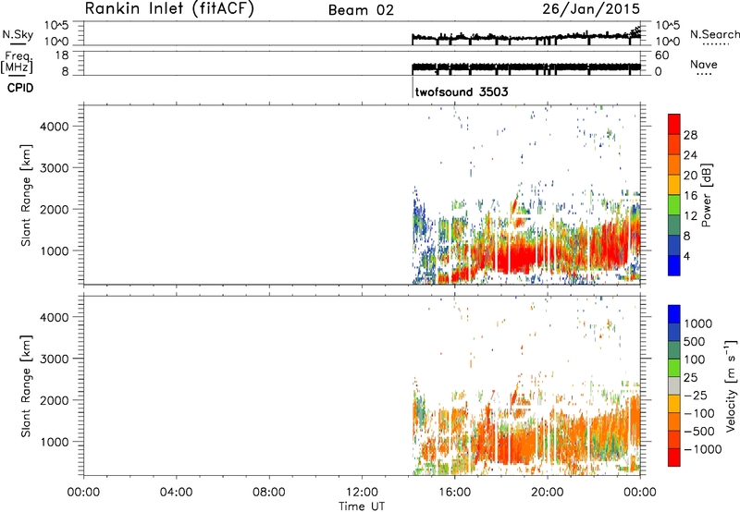Click the 'Power [dB]' axis label
Viewport: 740px width, 512px height.
pyautogui.click(x=706, y=195)
